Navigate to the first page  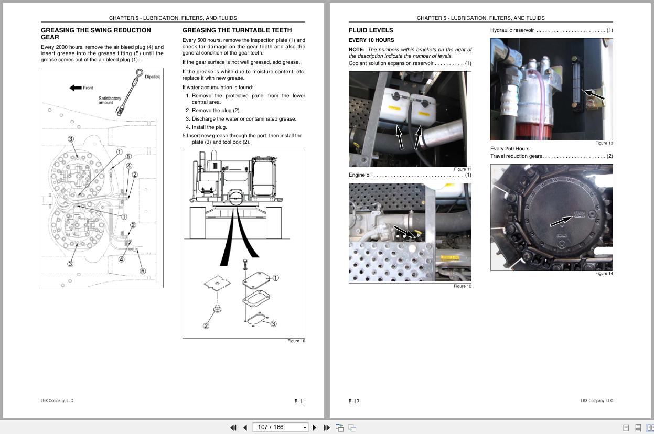click(233, 427)
